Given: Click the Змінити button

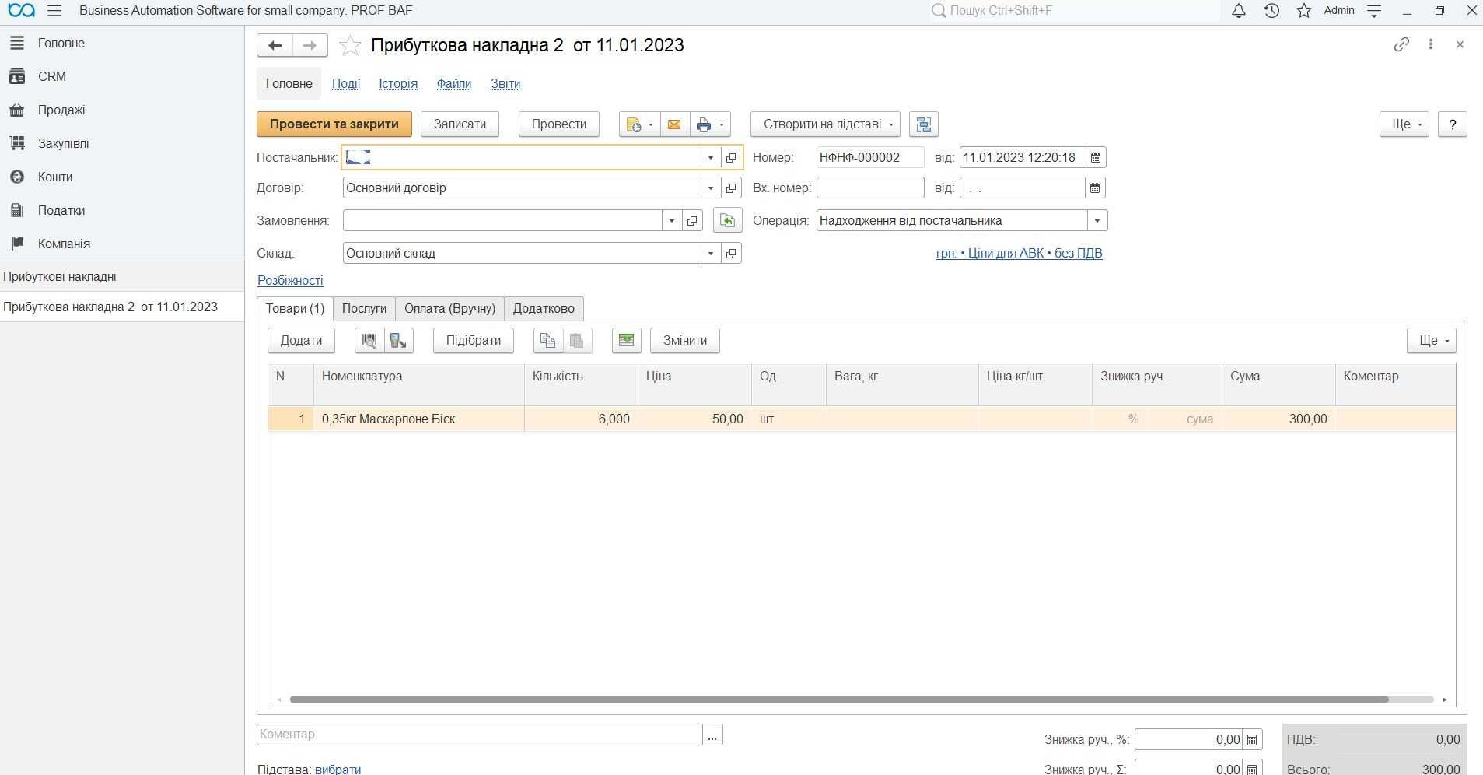Looking at the screenshot, I should point(685,340).
